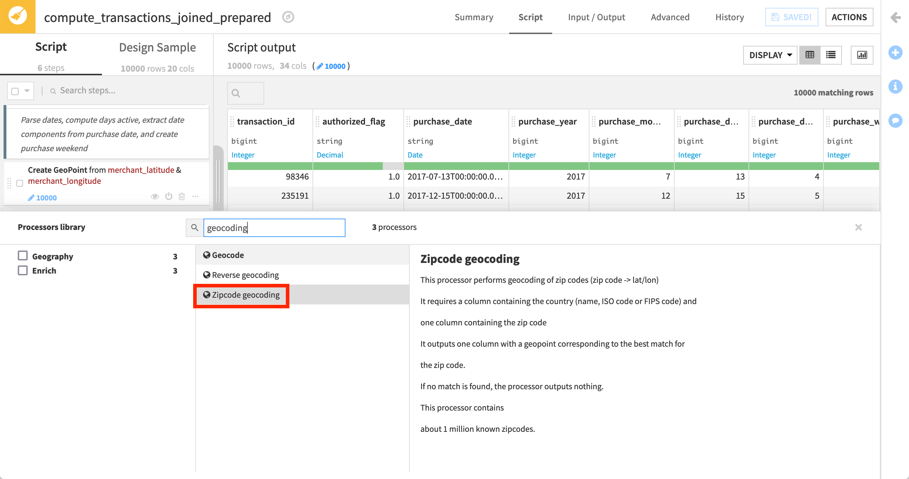
Task: Open the Decimal meaning of authorized_flag
Action: pyautogui.click(x=330, y=155)
